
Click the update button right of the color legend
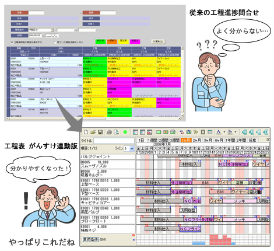click(x=158, y=41)
